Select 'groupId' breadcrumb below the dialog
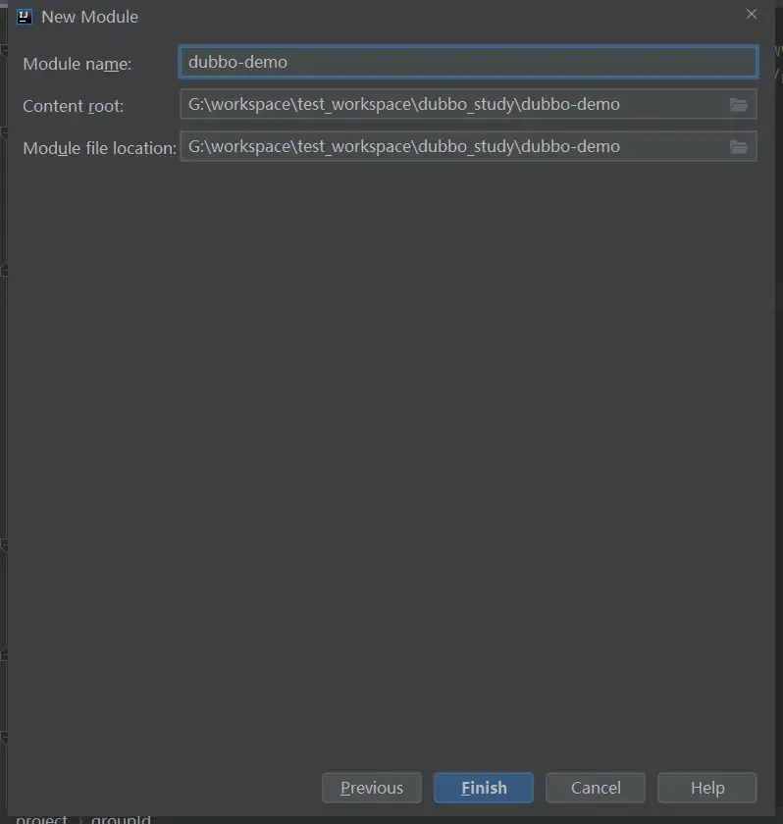This screenshot has width=783, height=824. coord(121,818)
